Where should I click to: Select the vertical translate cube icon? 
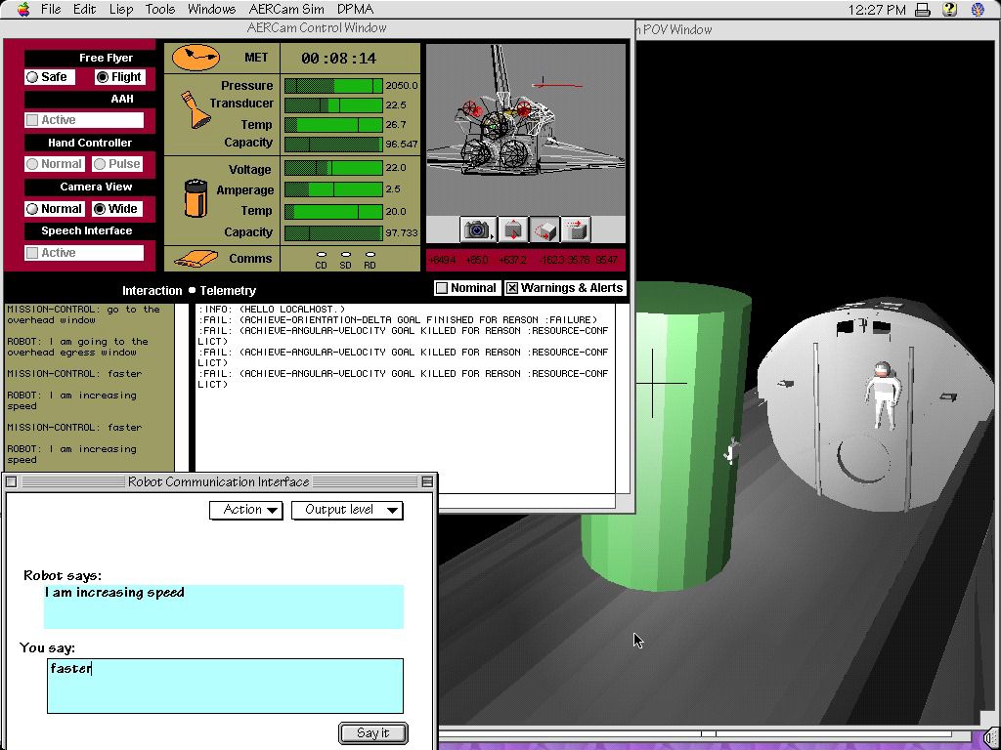(513, 229)
